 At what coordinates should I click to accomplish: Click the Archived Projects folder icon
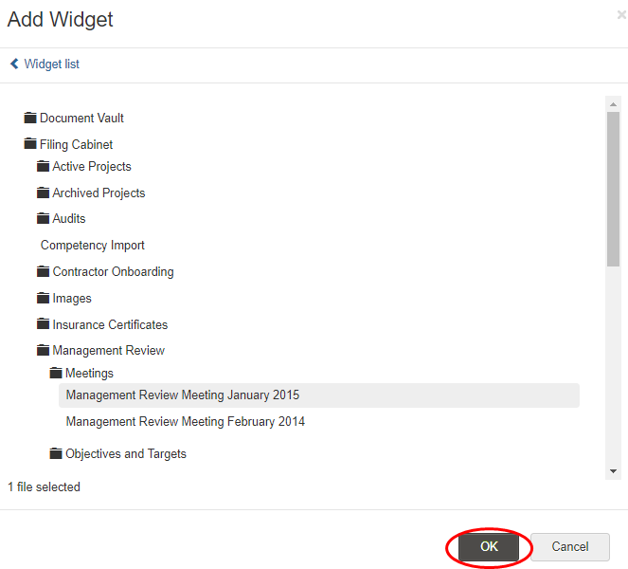click(43, 193)
